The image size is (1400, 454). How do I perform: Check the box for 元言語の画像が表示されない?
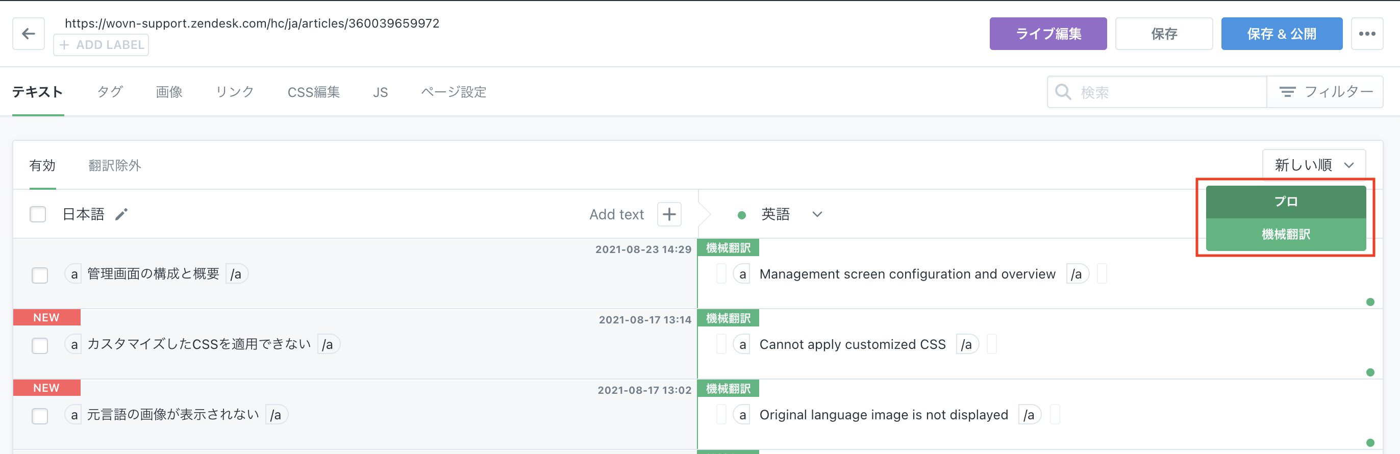[x=40, y=417]
